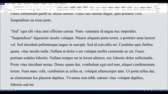Apply the Quote style
This screenshot has height=94, width=168.
point(123,8)
